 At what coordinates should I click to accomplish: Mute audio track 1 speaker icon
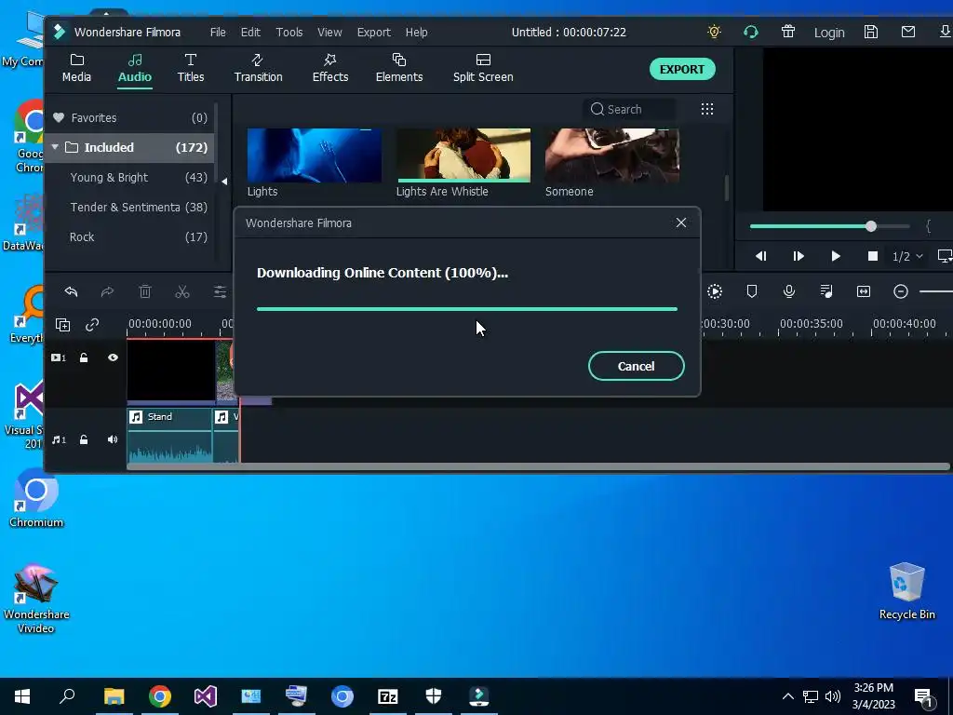pyautogui.click(x=113, y=439)
